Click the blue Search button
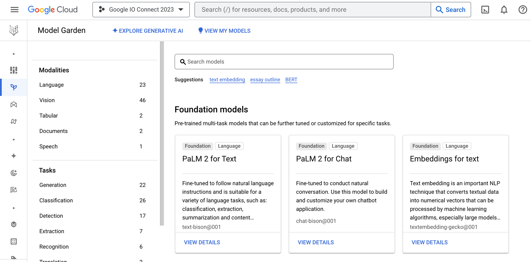 [451, 10]
